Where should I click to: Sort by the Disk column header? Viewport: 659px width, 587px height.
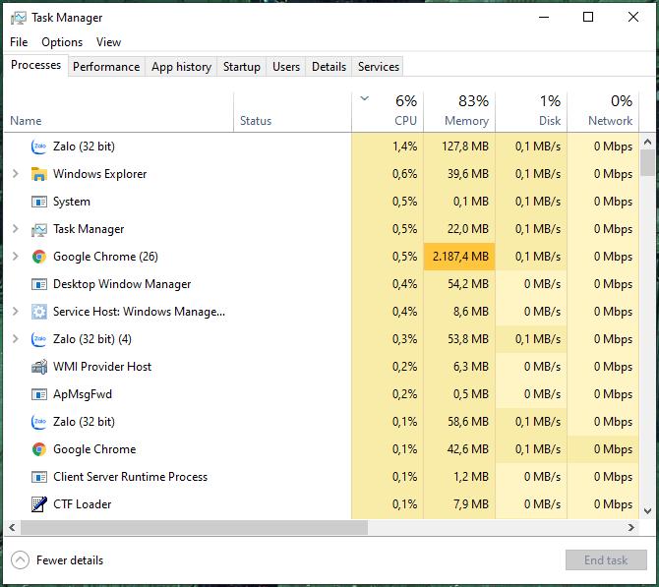(x=531, y=112)
